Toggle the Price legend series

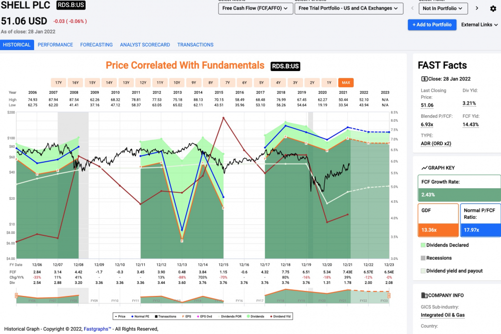(x=120, y=316)
